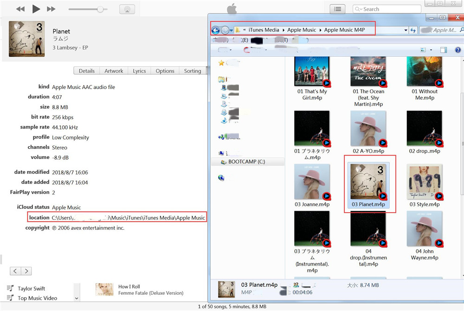
Task: Click the details pane 03 Planet thumbnail
Action: (226, 289)
